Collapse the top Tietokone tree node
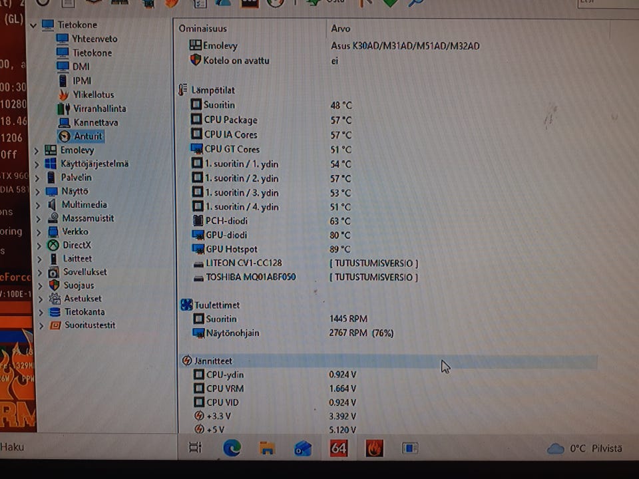The width and height of the screenshot is (639, 479). pos(33,25)
